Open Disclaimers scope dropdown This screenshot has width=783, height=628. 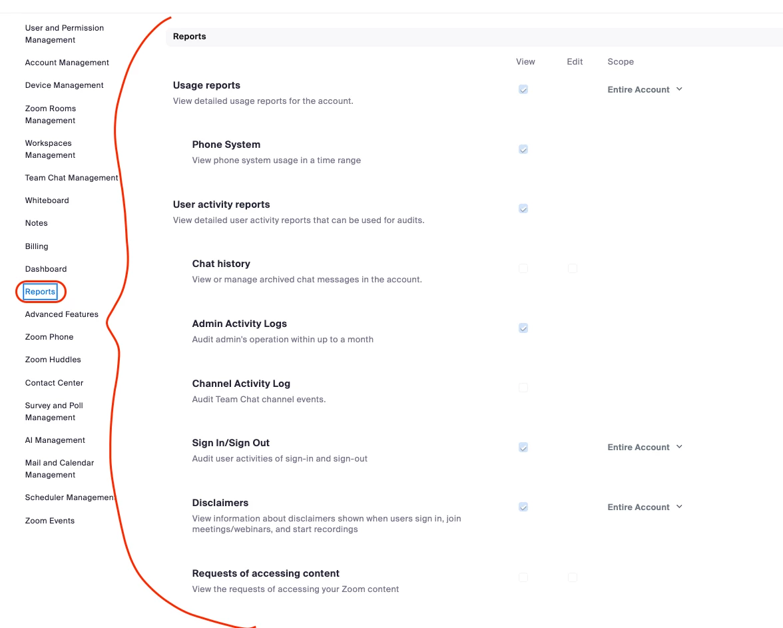click(645, 507)
